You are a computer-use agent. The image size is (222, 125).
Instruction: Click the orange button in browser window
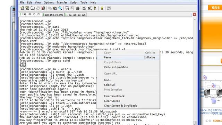coord(215,8)
